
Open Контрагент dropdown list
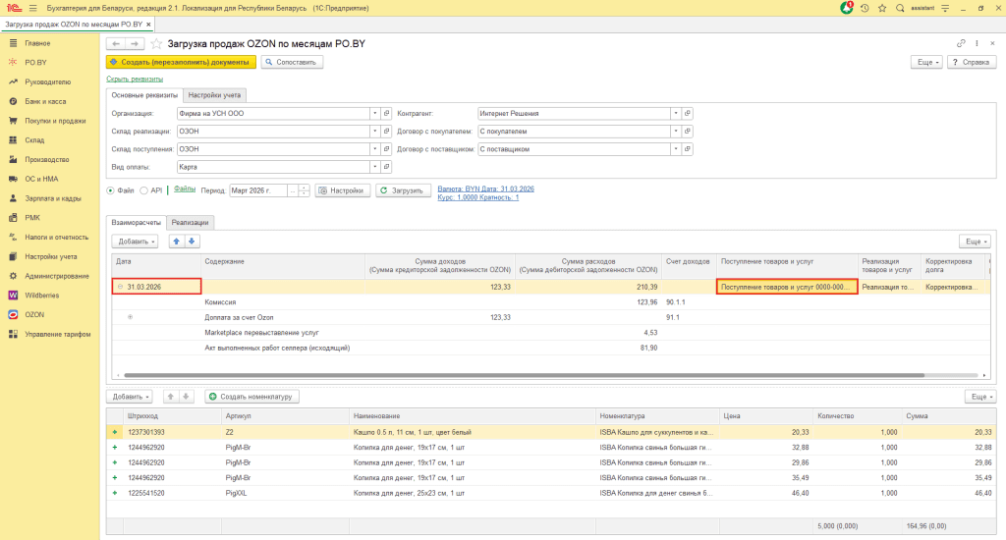click(x=676, y=114)
